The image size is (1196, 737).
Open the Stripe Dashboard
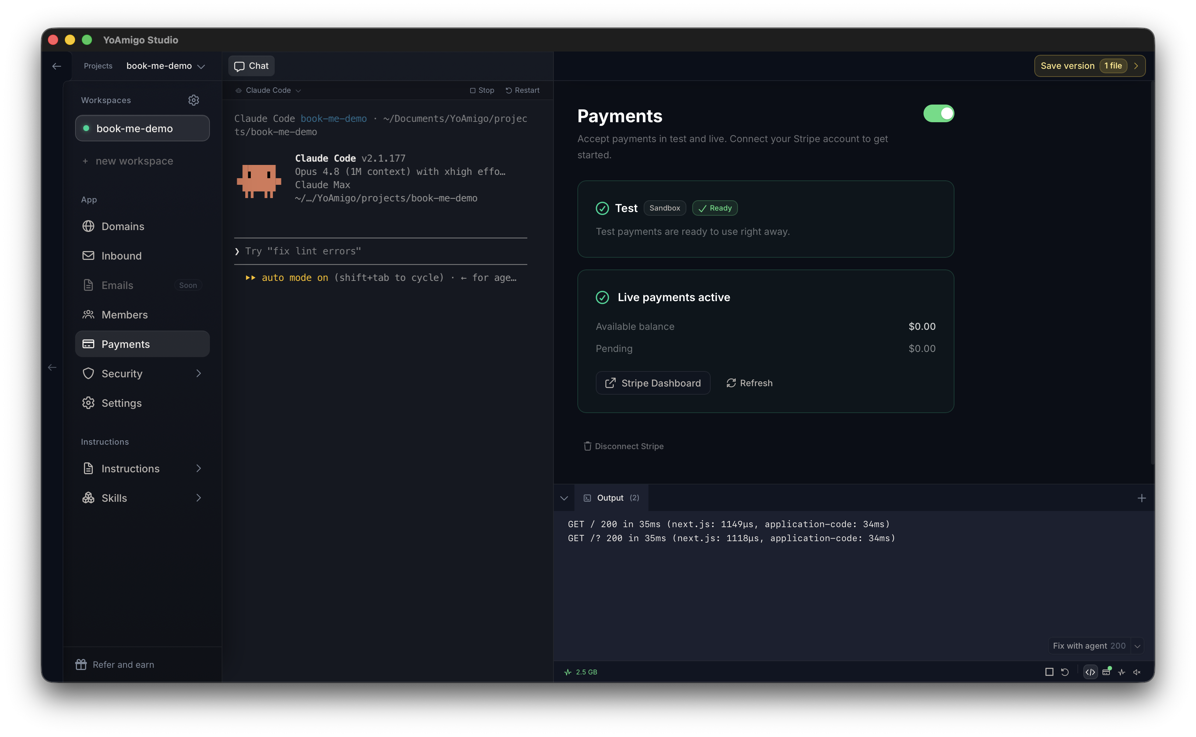[653, 383]
